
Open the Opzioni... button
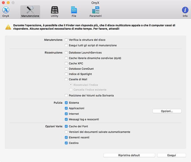coord(167,111)
